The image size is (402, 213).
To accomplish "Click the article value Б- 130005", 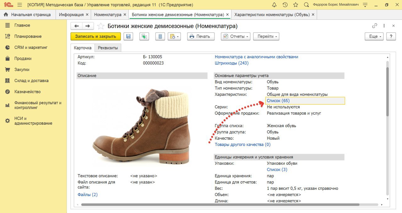I will click(153, 57).
